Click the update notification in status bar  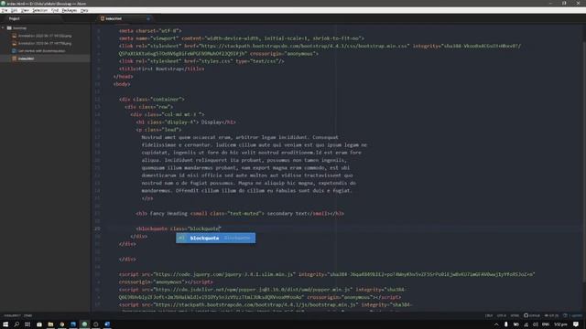coord(572,315)
